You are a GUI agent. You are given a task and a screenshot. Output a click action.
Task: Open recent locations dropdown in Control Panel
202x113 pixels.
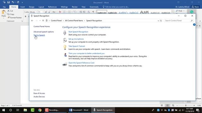pyautogui.click(x=40, y=21)
